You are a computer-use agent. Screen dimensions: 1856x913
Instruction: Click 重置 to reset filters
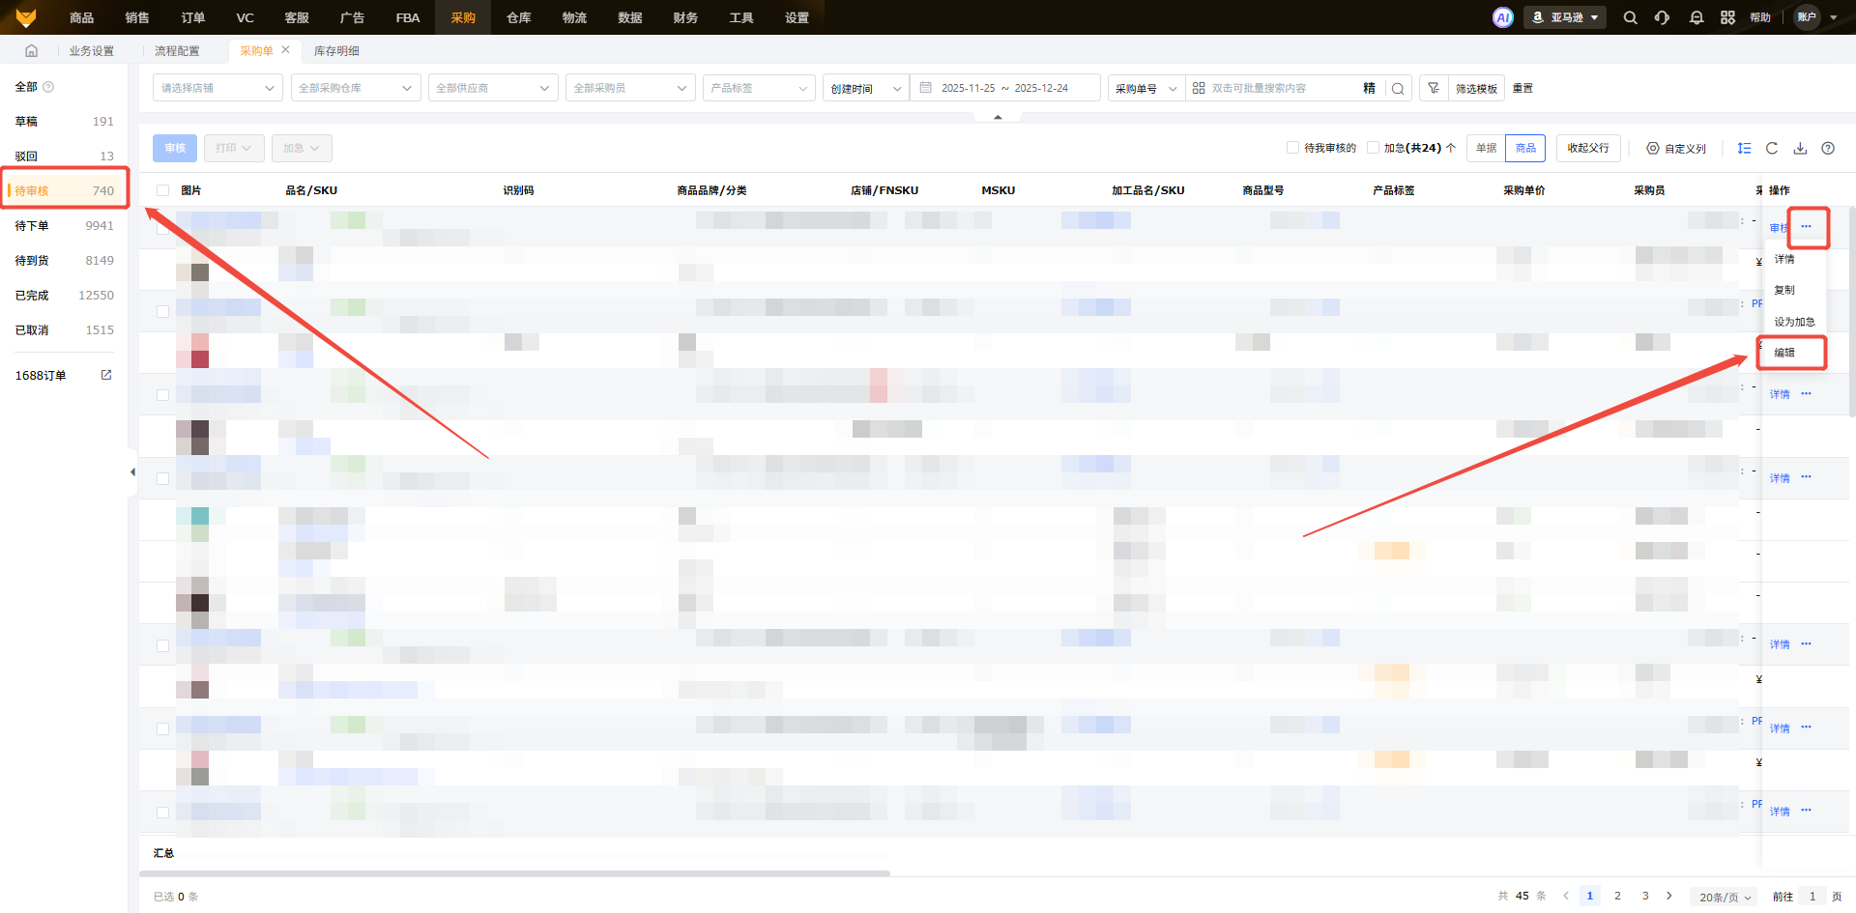1522,88
